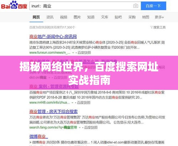Screen dimensions: 178x146
Task: Click the Baidu paw logo
Action: (x=14, y=5)
